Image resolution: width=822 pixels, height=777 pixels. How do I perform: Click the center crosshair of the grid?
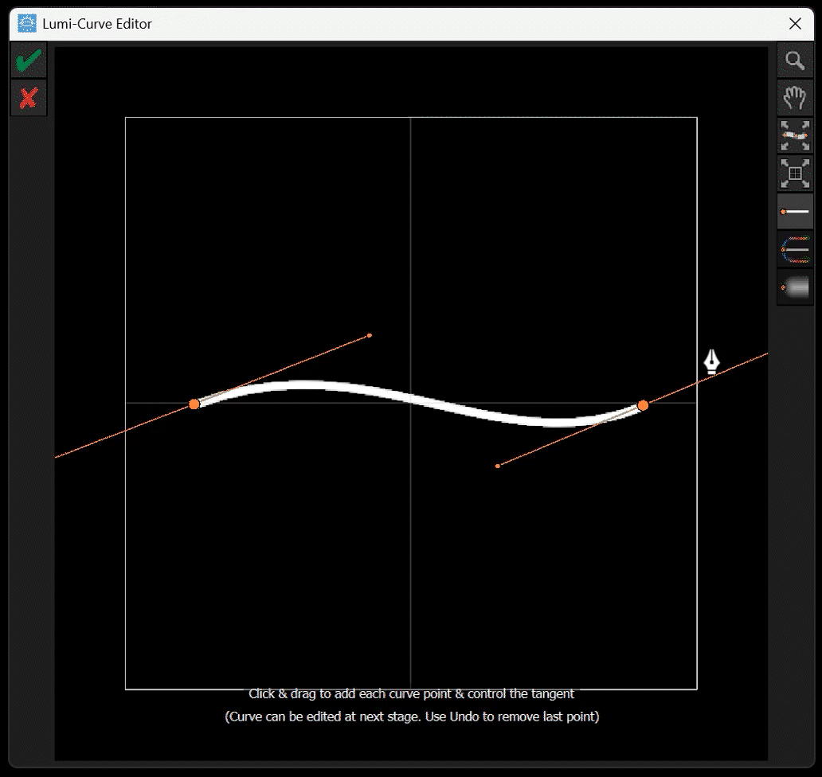410,403
